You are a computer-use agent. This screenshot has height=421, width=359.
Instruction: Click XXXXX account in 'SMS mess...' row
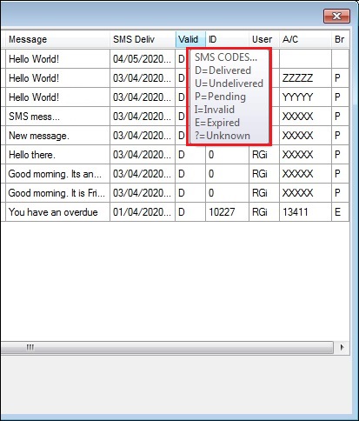tap(305, 117)
